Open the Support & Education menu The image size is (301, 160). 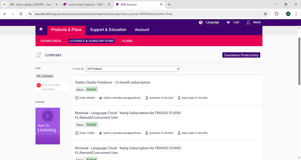108,30
